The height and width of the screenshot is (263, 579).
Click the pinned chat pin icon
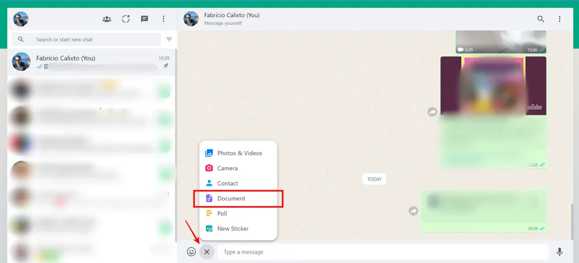pos(166,66)
